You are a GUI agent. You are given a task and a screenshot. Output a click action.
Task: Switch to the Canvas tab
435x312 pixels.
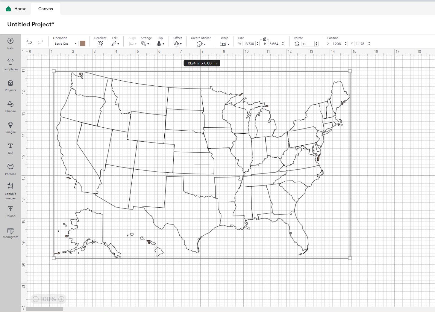(x=46, y=9)
